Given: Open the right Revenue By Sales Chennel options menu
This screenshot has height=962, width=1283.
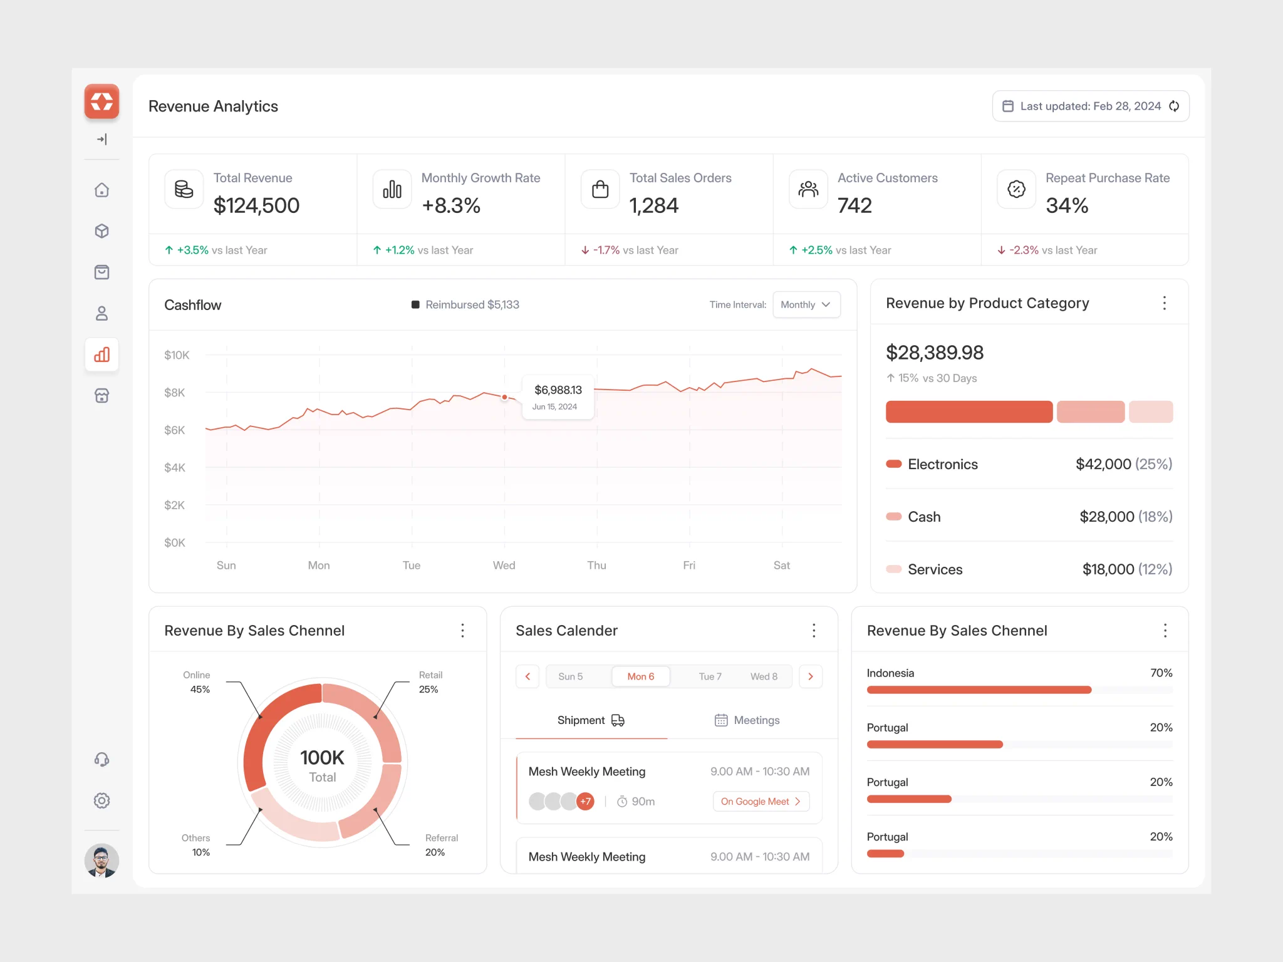Looking at the screenshot, I should point(1165,630).
